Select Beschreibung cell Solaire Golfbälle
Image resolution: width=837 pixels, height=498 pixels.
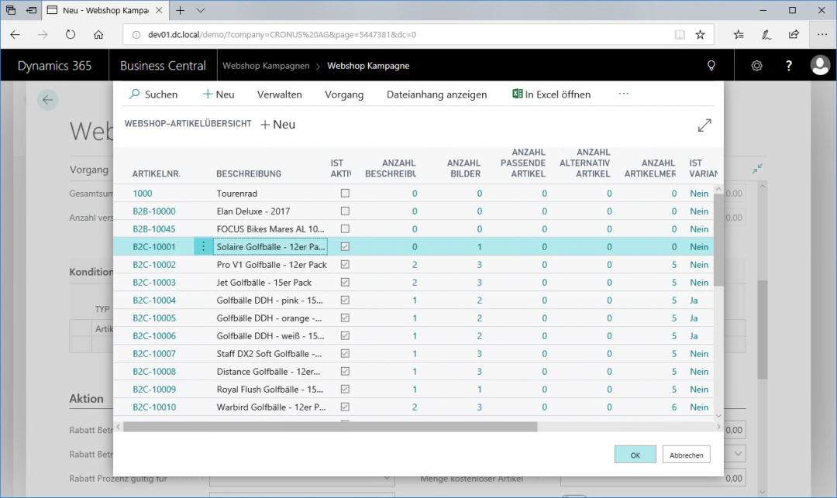[x=270, y=246]
